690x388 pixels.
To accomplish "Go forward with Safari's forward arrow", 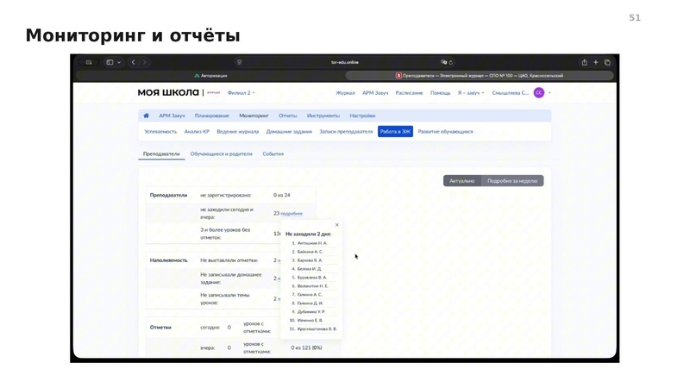I will [144, 62].
